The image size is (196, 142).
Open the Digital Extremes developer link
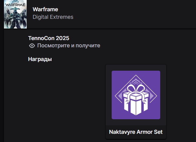click(53, 17)
